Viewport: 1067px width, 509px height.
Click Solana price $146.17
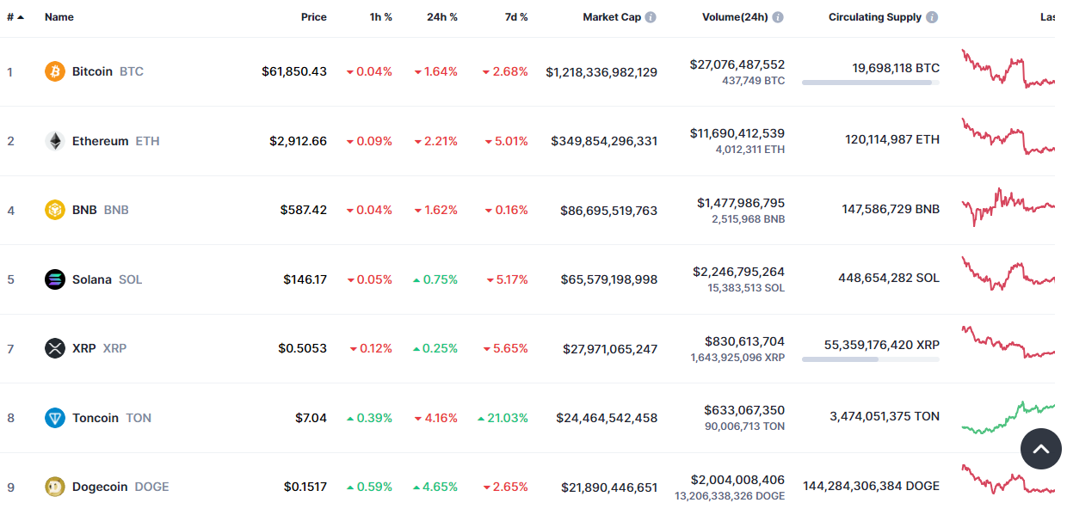[x=305, y=279]
